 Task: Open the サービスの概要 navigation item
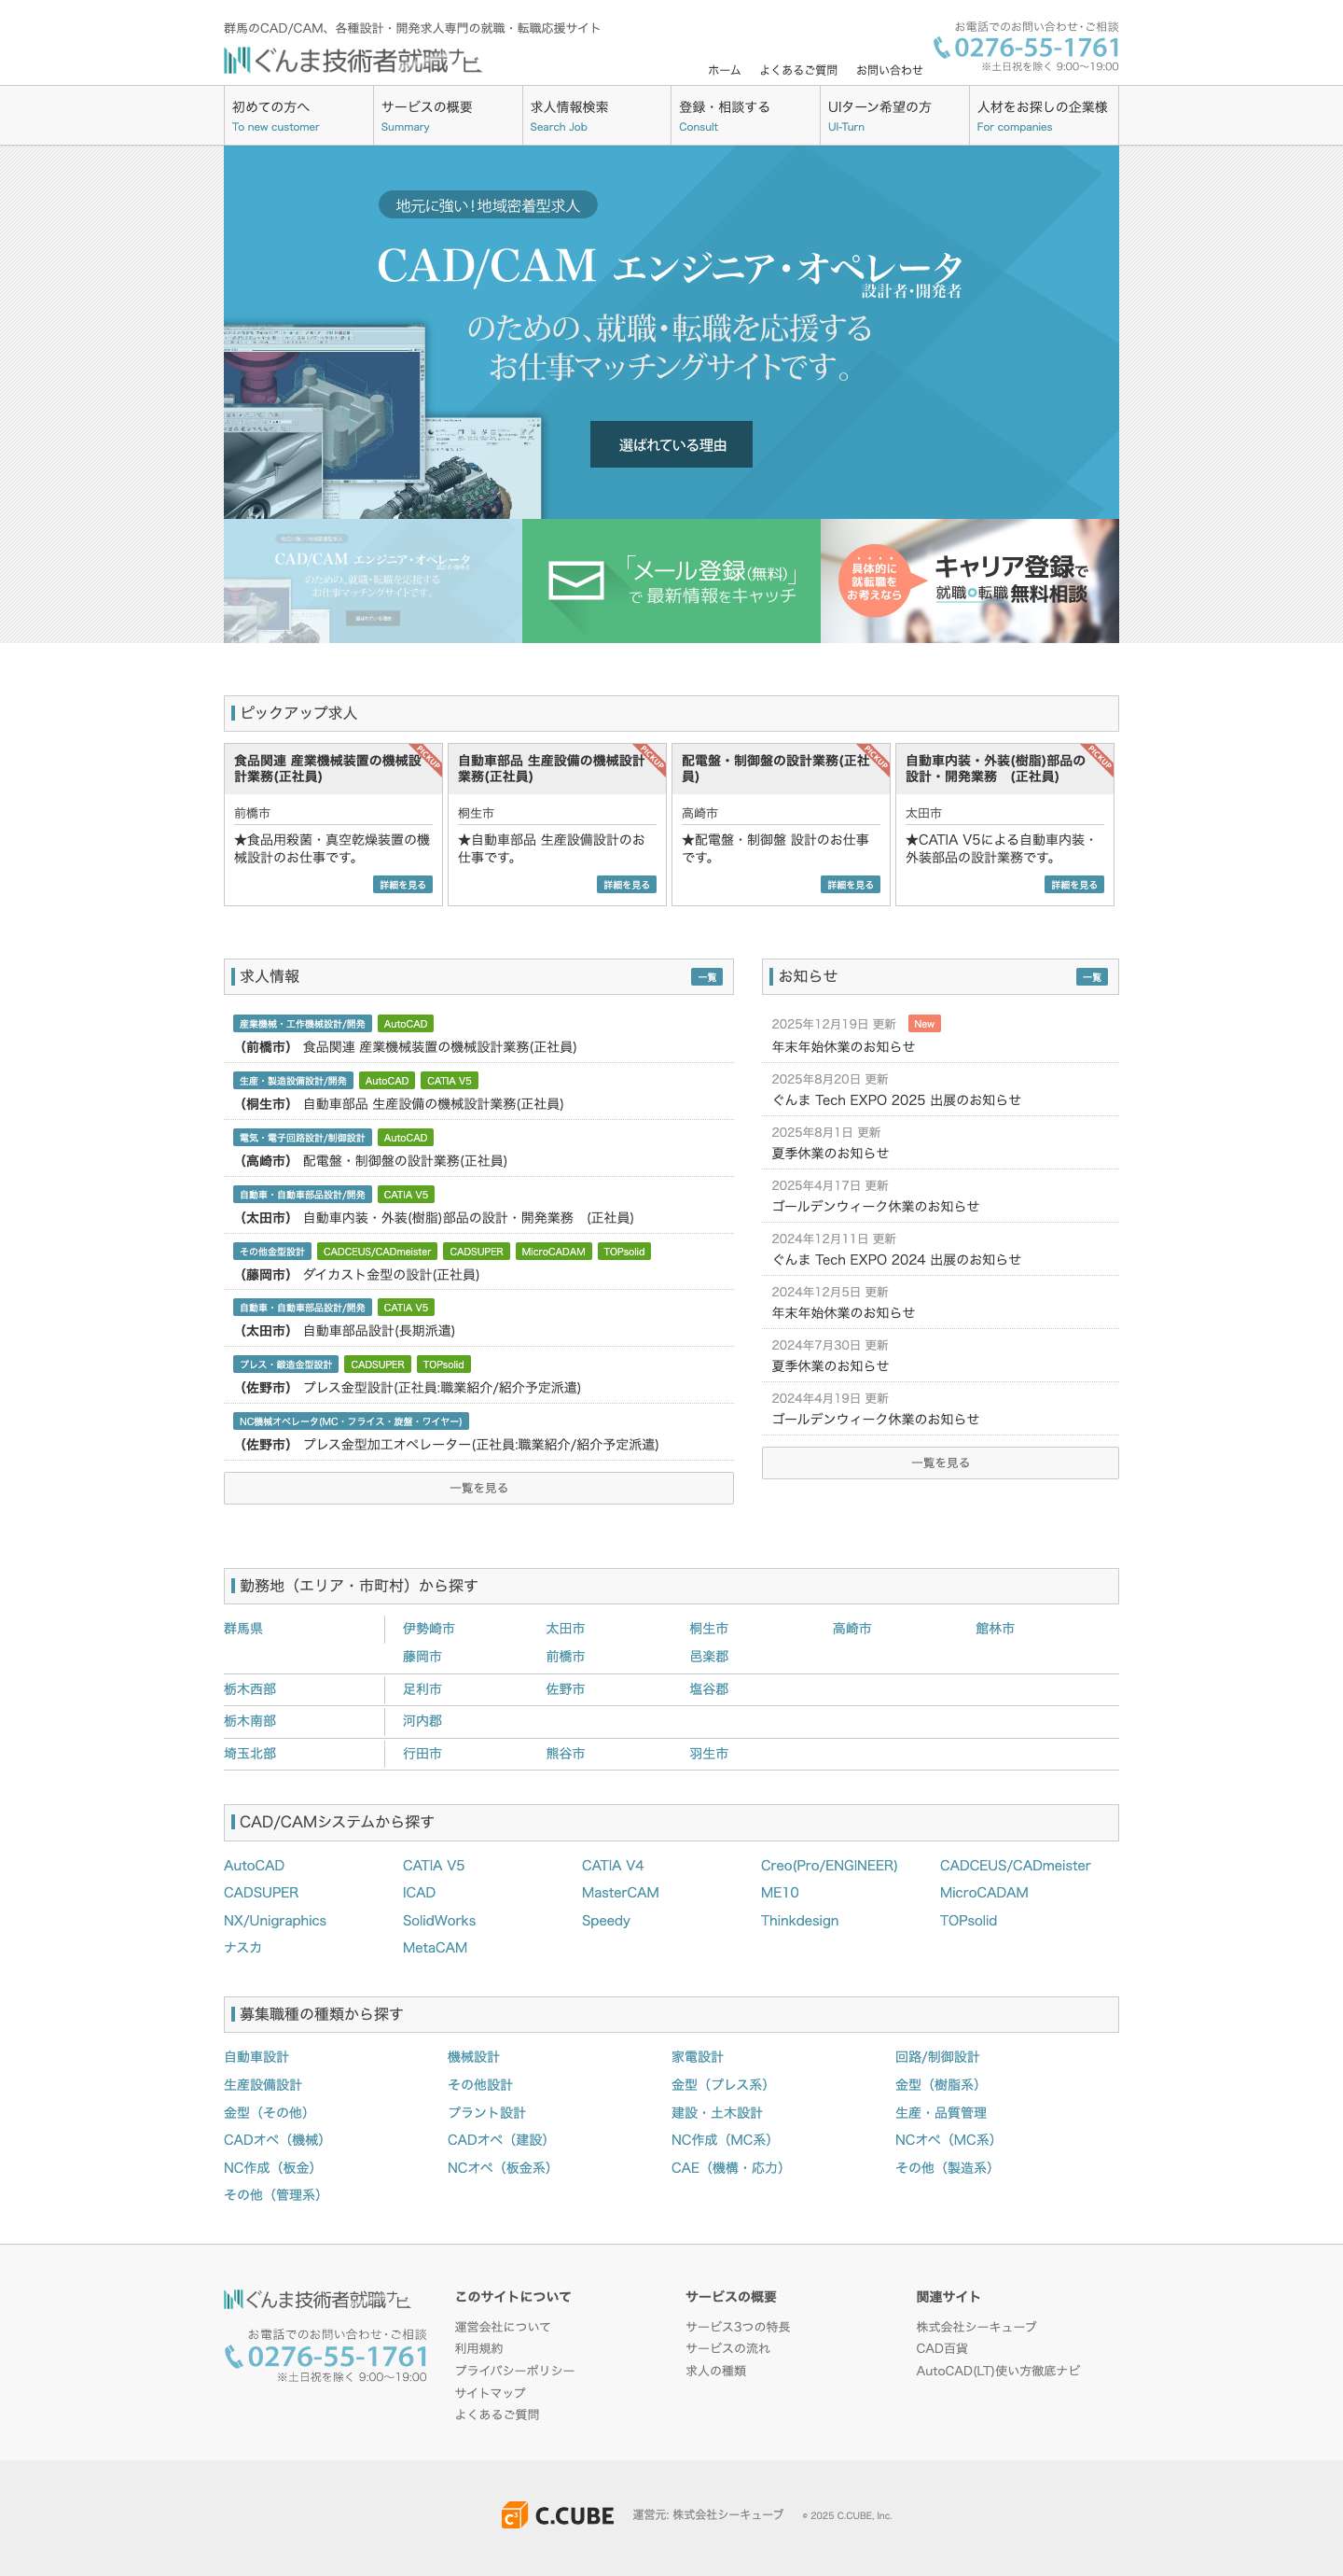(x=447, y=116)
